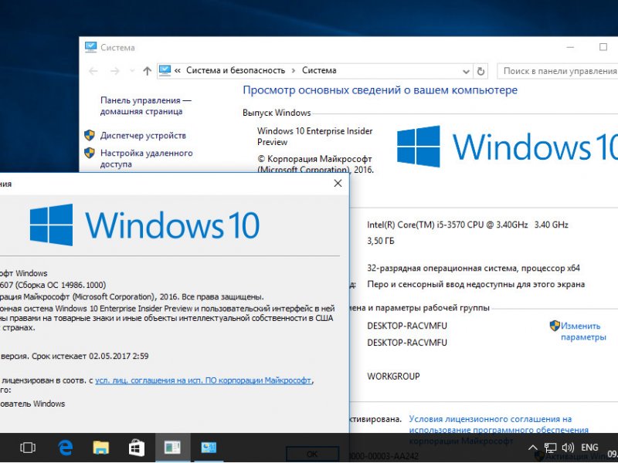Viewport: 618px width, 463px height.
Task: Open File Explorer from taskbar
Action: tap(101, 448)
